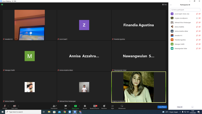202x114 pixels.
Task: Click Virginia Josodipoero highlighted video tile
Action: 139,87
